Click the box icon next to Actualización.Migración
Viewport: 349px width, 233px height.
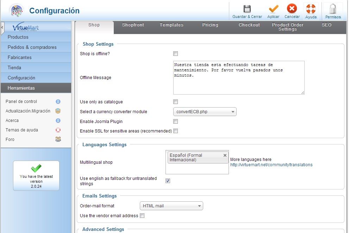[x=58, y=111]
